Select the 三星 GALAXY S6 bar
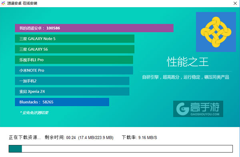 point(74,49)
